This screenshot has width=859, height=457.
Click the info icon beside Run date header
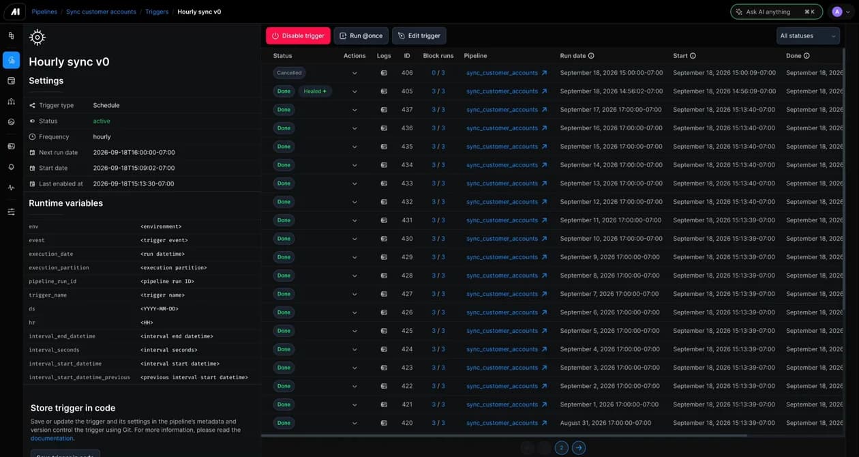pyautogui.click(x=591, y=56)
